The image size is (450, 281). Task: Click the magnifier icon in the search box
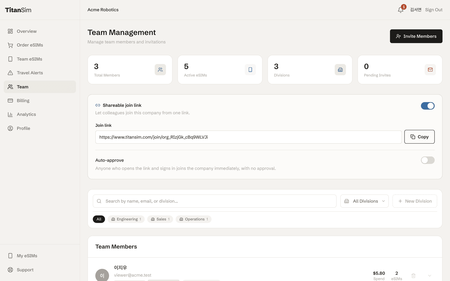click(99, 201)
